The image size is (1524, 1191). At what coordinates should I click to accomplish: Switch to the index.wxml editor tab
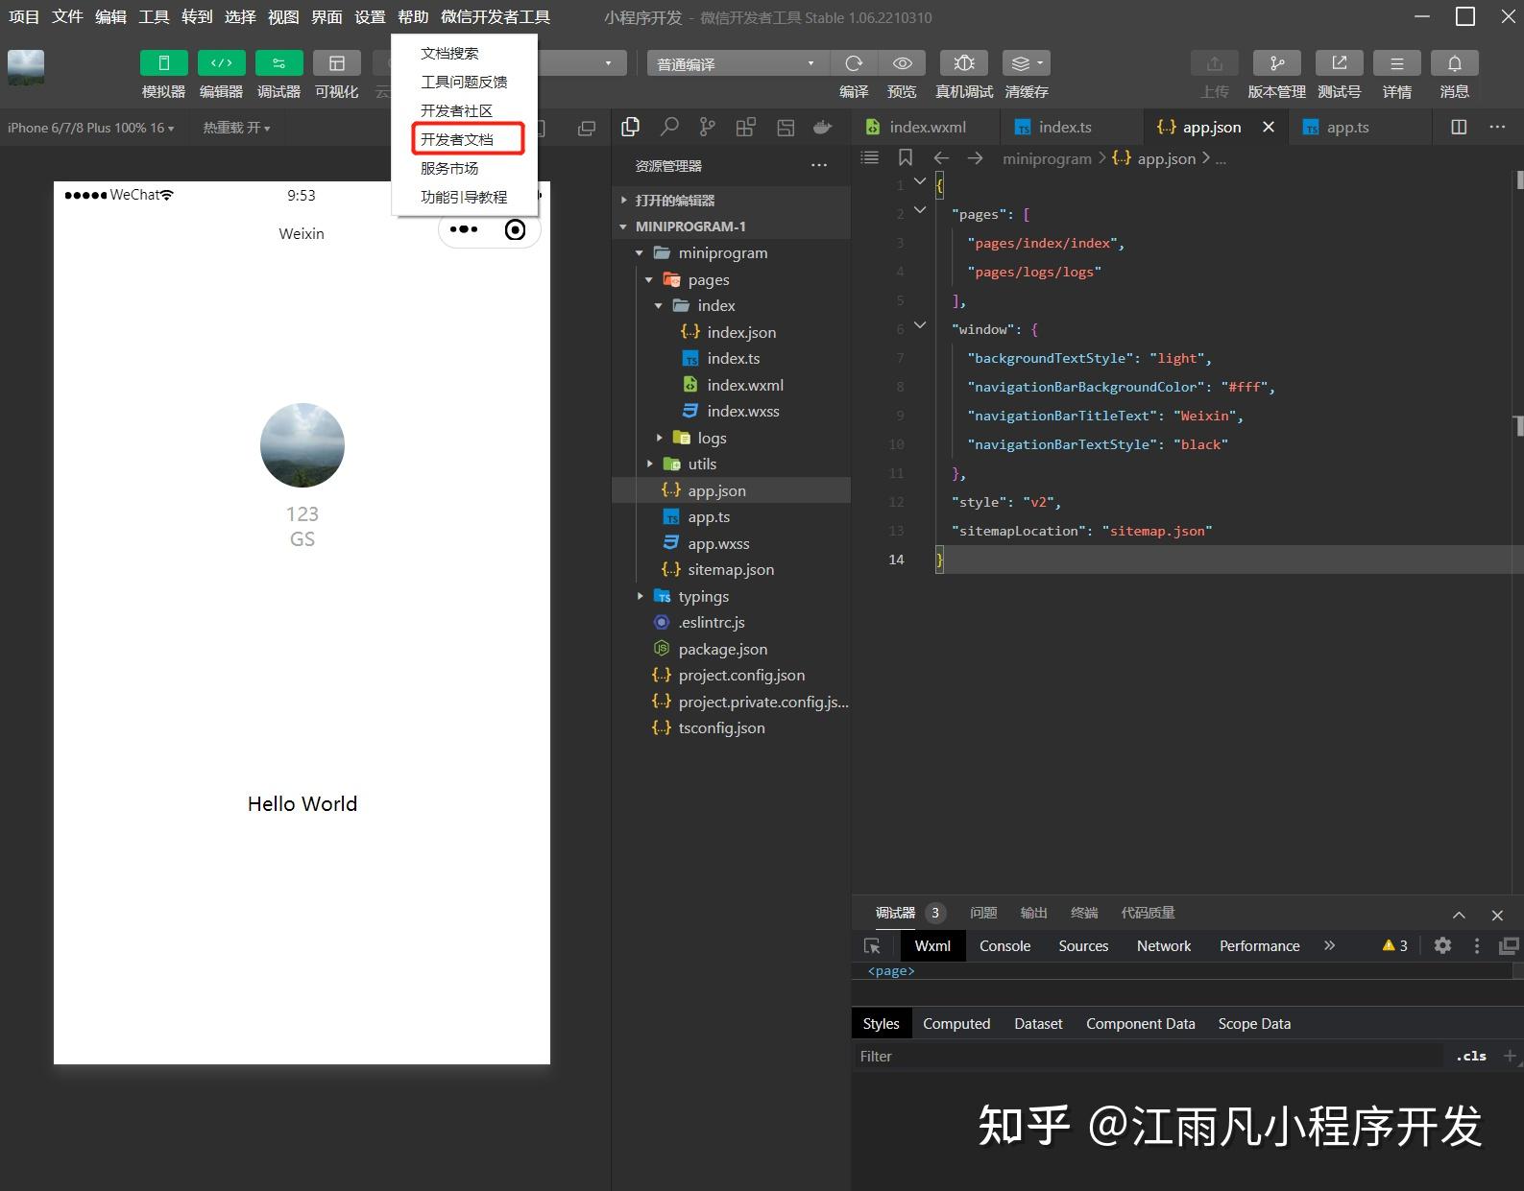(x=926, y=127)
